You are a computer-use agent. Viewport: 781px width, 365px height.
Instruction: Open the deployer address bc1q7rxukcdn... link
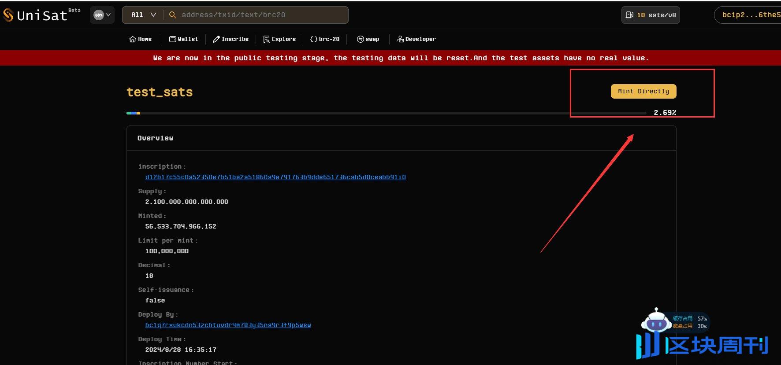(x=228, y=325)
